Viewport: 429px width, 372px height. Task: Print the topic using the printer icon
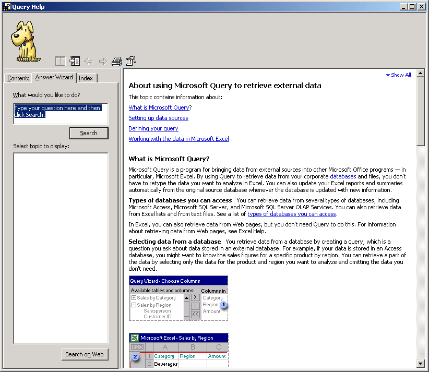coord(117,61)
